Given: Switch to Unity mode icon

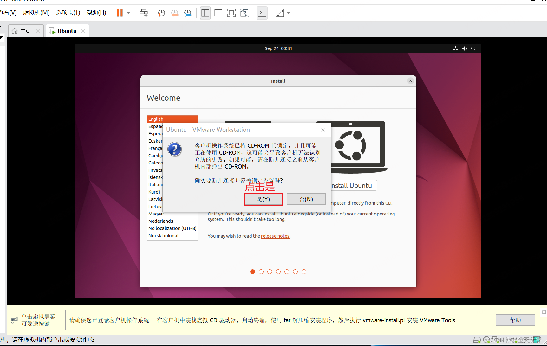Looking at the screenshot, I should click(x=244, y=13).
